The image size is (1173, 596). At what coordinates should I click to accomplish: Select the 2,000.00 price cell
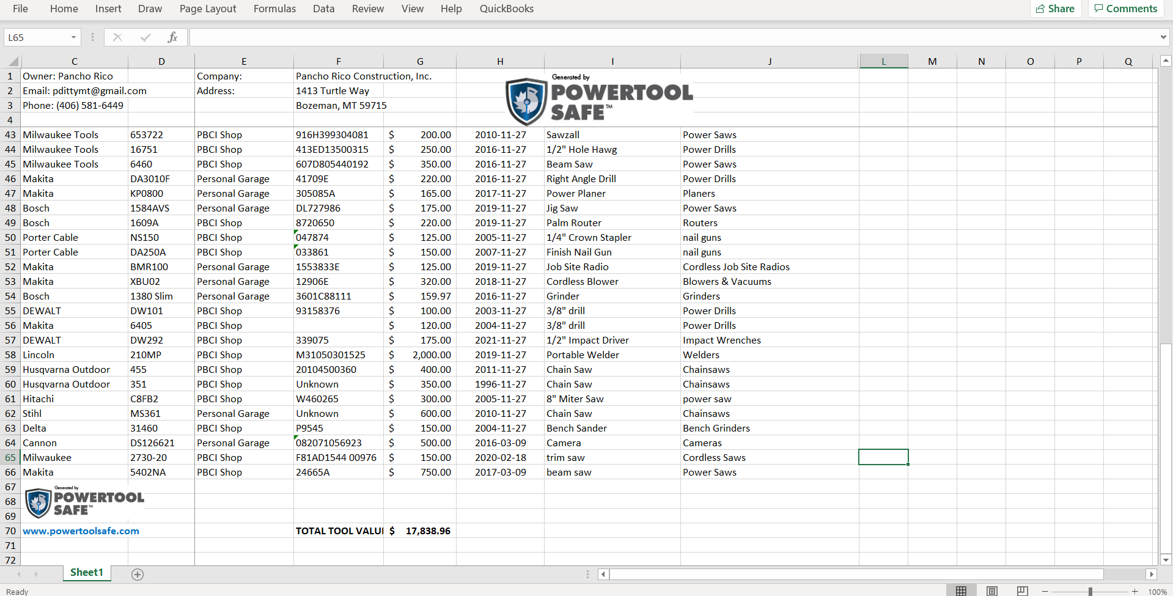(420, 355)
